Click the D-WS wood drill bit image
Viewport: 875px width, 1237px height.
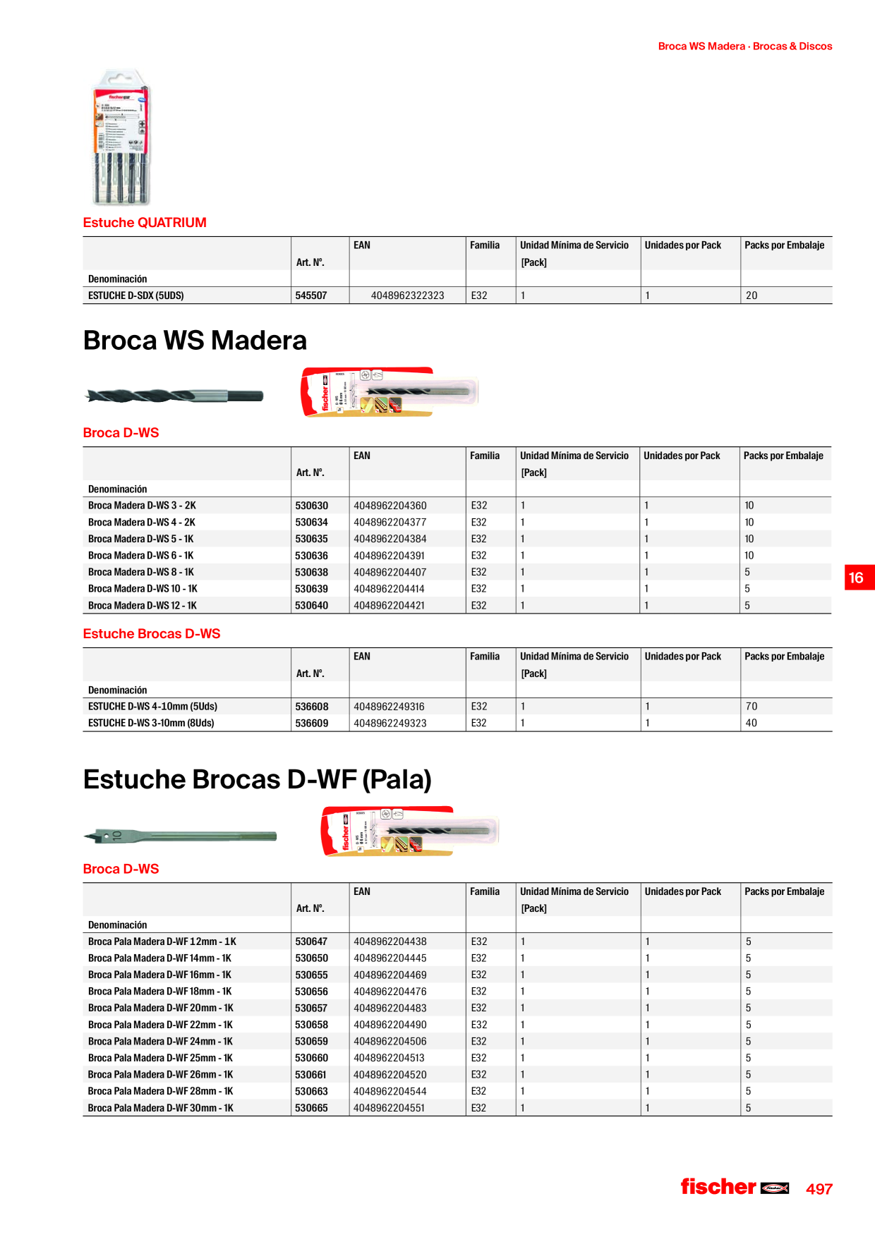pos(174,396)
